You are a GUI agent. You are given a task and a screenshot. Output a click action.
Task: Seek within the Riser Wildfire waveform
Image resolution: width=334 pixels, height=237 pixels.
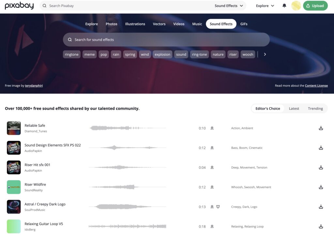coord(128,187)
